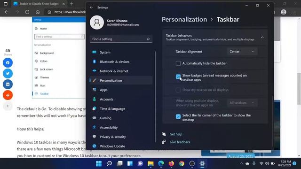Image resolution: width=301 pixels, height=169 pixels.
Task: Open Widgets from the taskbar
Action: tap(130, 163)
